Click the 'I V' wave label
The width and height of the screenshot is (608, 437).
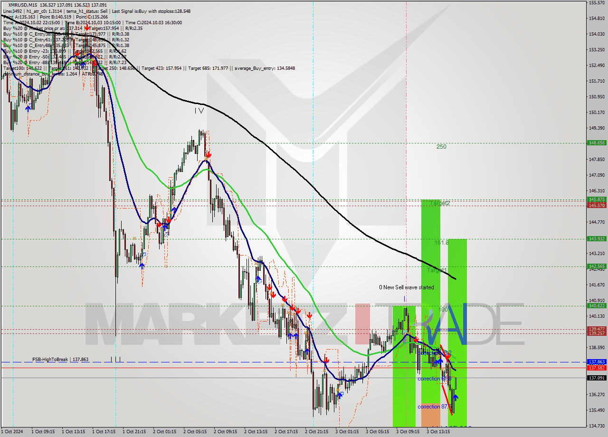[199, 111]
